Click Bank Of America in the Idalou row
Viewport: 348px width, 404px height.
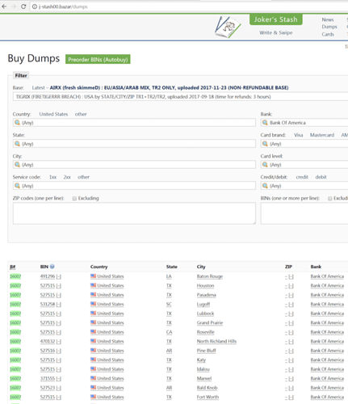click(x=327, y=369)
